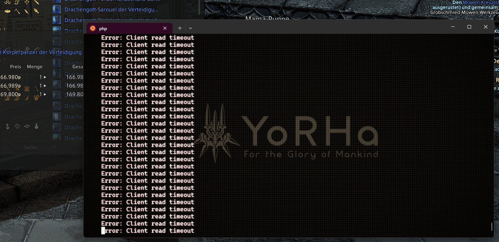Click the Drachengott-Sarouel item icon
Screen dimensions: 499x242
tap(57, 9)
